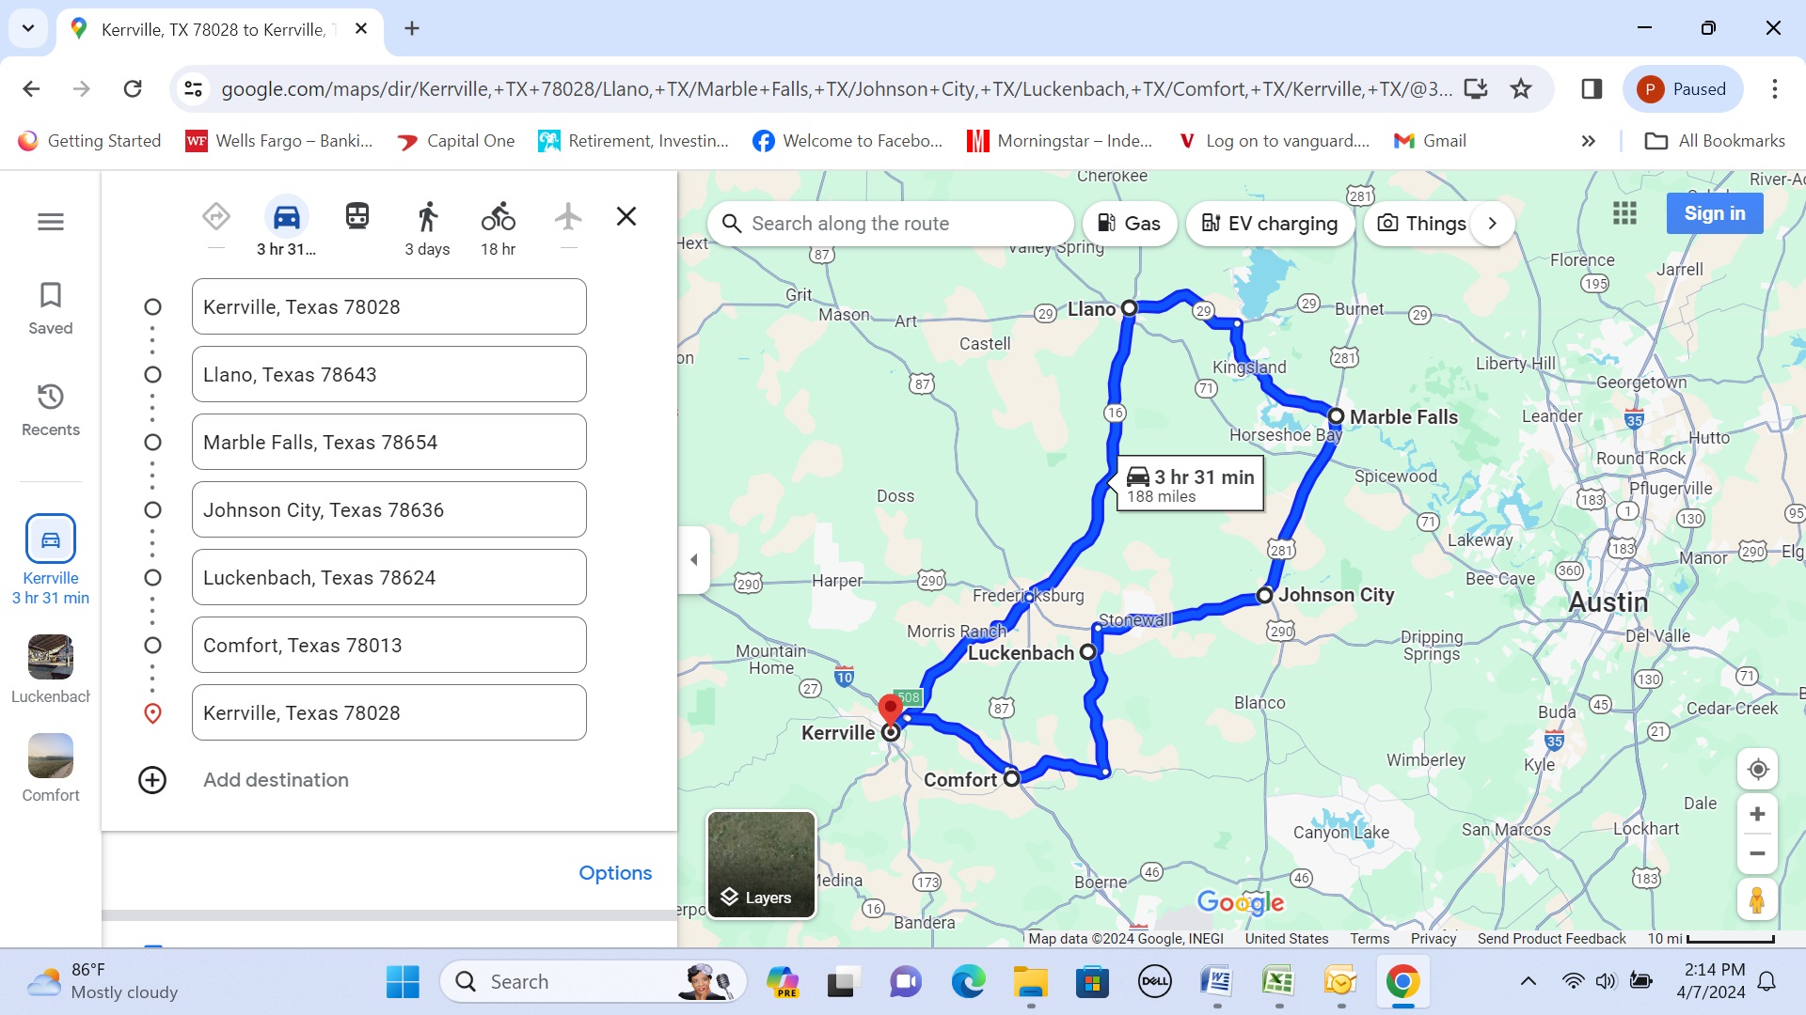Show your location on the map
This screenshot has width=1806, height=1015.
tap(1757, 770)
